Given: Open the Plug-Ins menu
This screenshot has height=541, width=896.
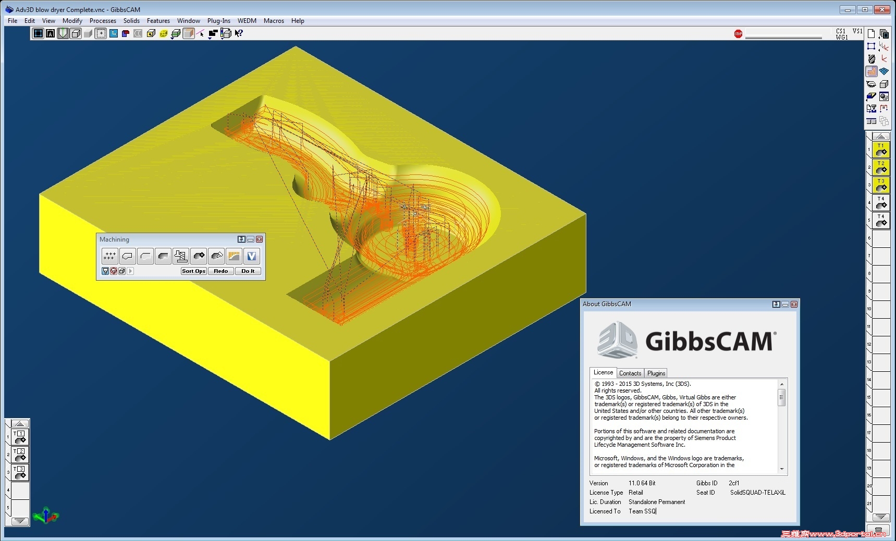Looking at the screenshot, I should pos(219,21).
